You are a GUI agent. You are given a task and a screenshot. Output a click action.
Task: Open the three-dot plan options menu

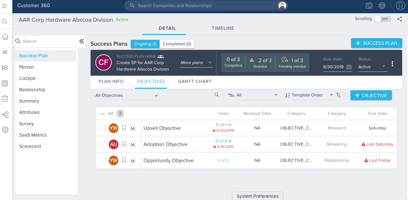pyautogui.click(x=392, y=64)
